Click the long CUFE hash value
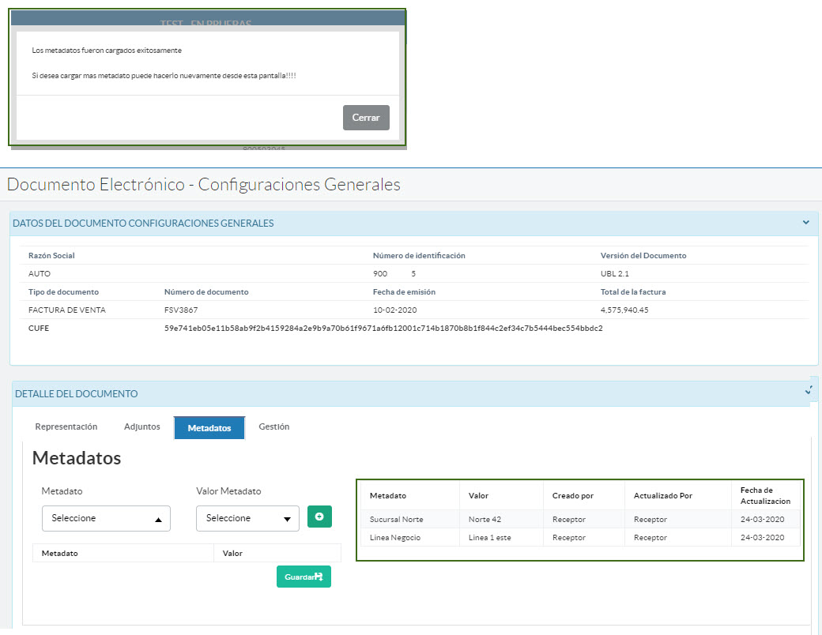 pos(383,328)
